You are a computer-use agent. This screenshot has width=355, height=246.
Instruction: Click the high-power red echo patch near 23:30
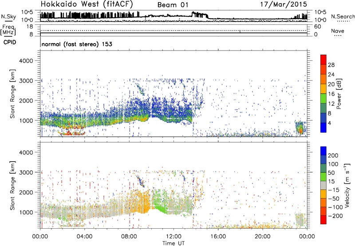click(301, 131)
